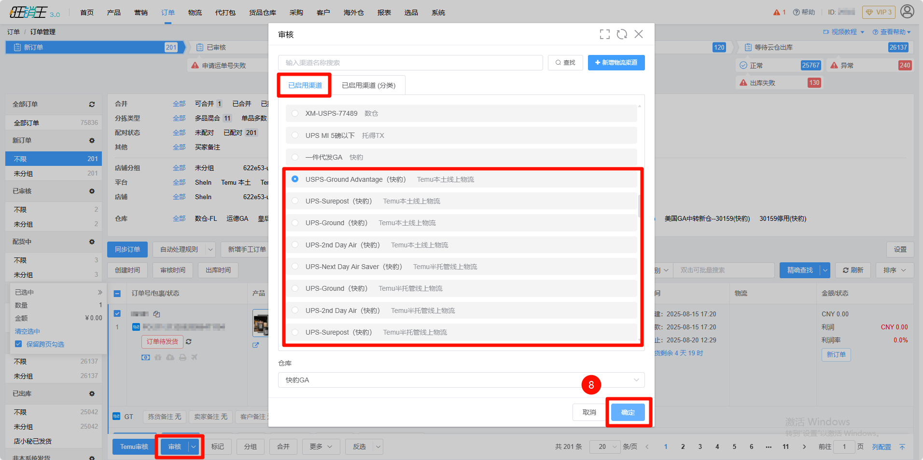This screenshot has height=460, width=923.
Task: Open the 订单 top menu
Action: [168, 13]
